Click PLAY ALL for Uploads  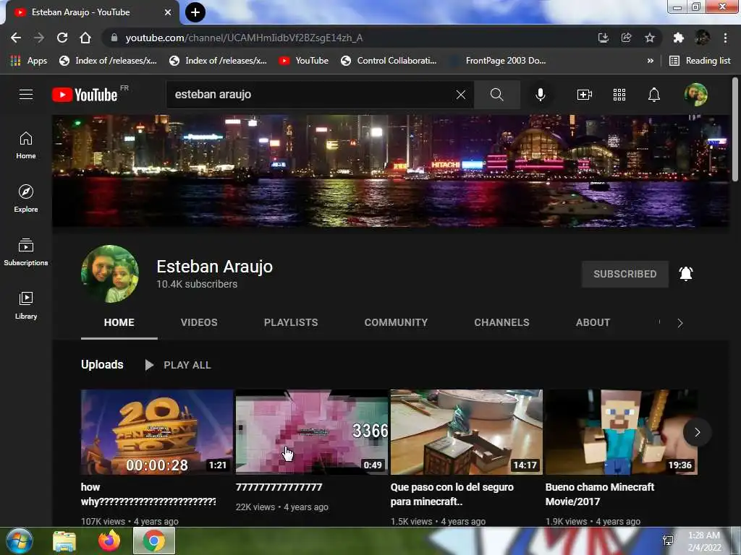point(178,365)
